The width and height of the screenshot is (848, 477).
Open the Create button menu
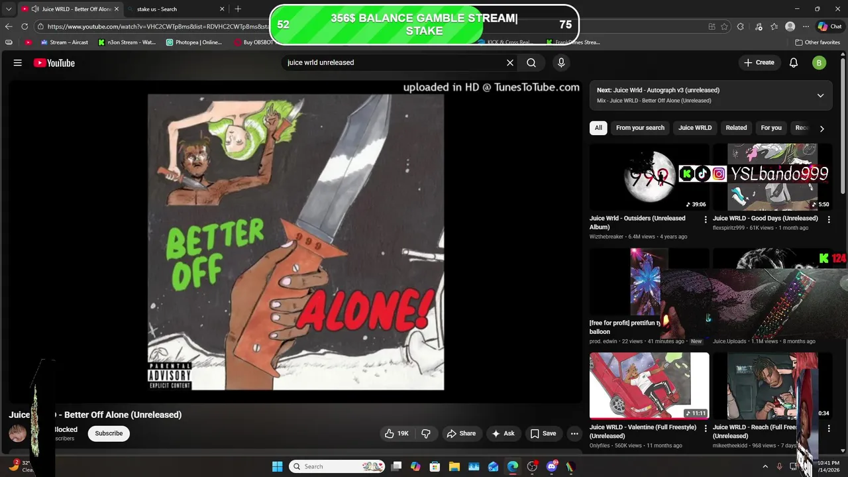(759, 63)
